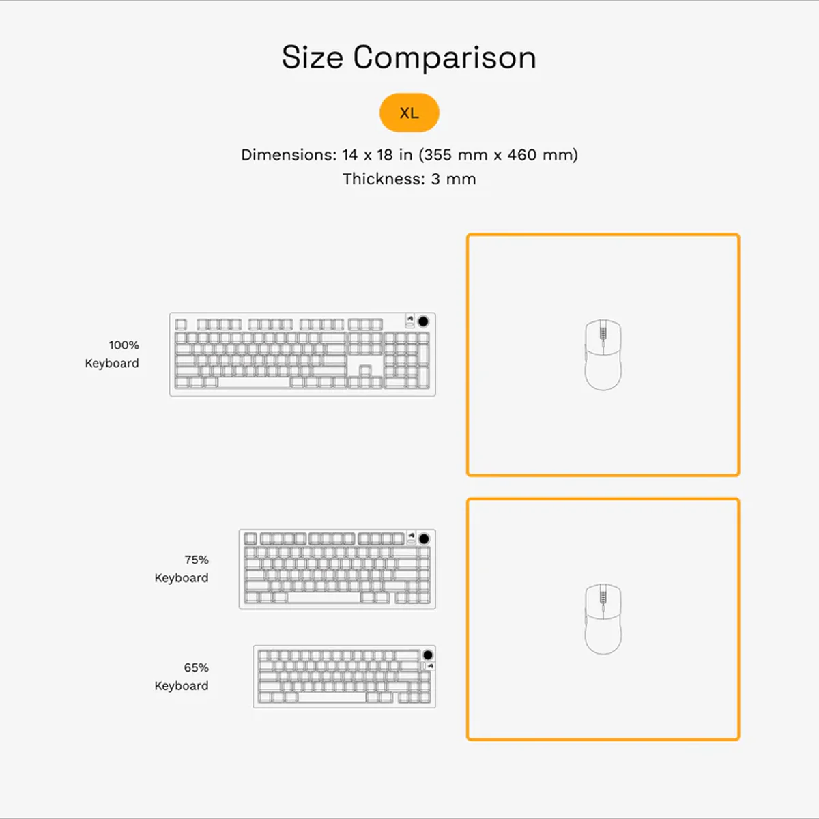
Task: Click the upper orange mousepad outline area
Action: (x=603, y=355)
